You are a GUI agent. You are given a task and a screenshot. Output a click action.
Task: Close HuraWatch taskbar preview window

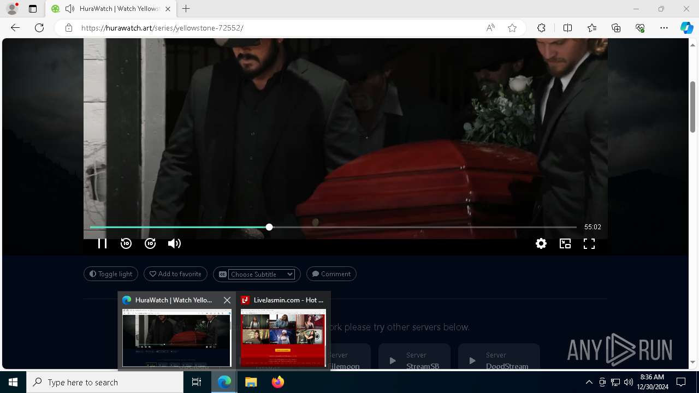[x=227, y=300]
